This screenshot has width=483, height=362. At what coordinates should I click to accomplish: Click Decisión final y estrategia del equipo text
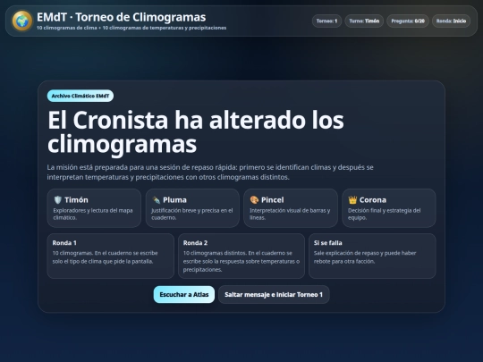pyautogui.click(x=384, y=214)
